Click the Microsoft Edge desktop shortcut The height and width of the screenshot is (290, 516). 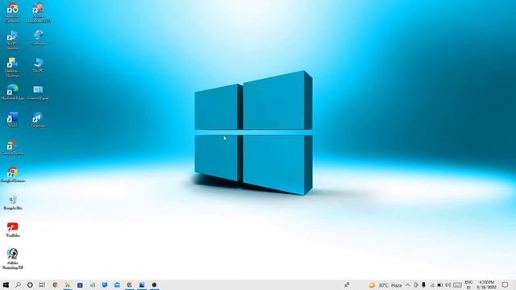(x=13, y=92)
